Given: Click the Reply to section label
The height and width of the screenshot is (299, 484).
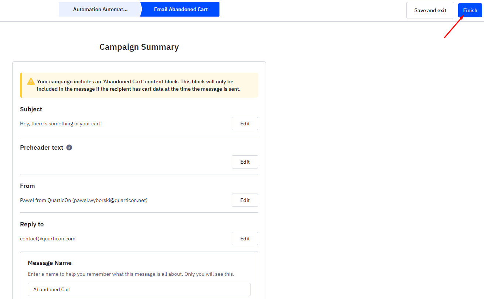Looking at the screenshot, I should coord(32,224).
